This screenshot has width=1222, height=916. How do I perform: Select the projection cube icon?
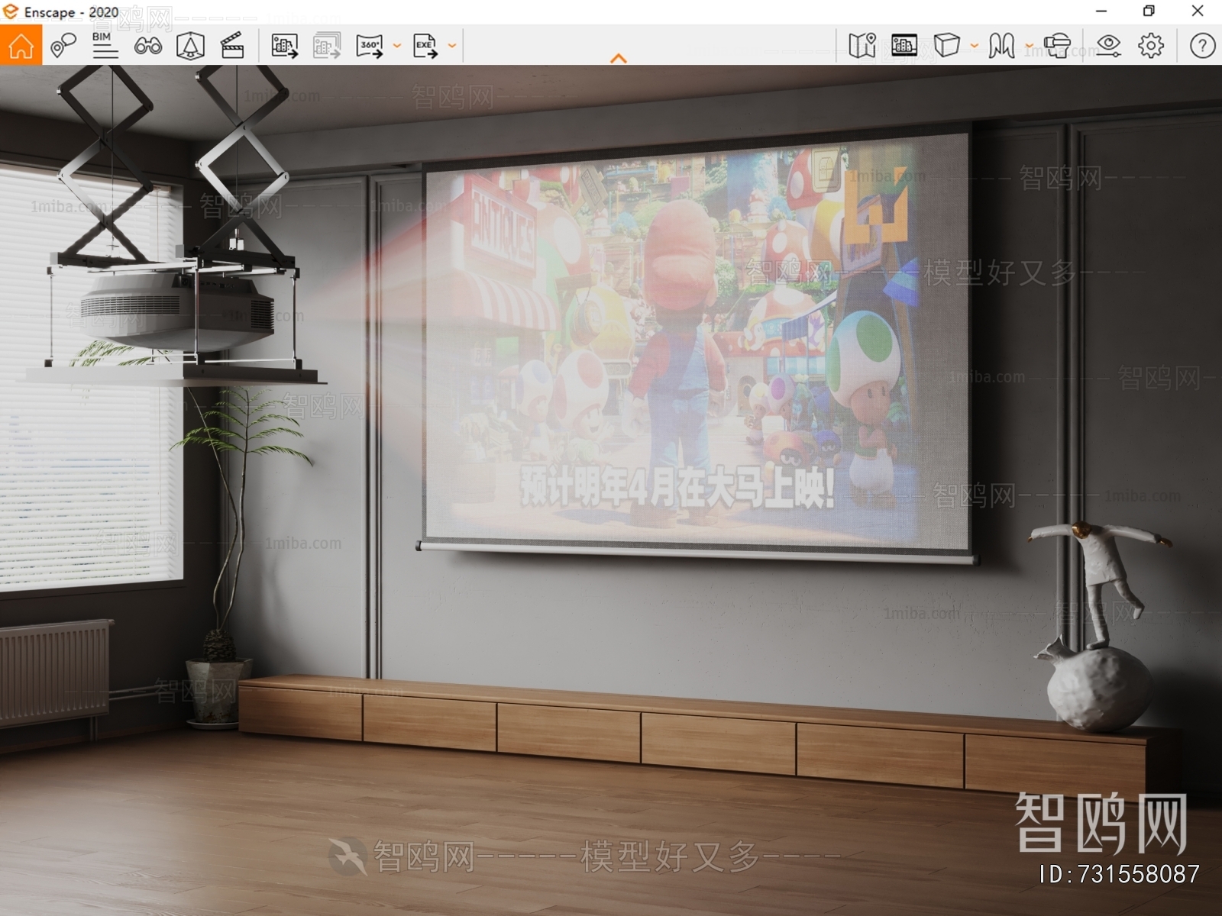click(947, 46)
